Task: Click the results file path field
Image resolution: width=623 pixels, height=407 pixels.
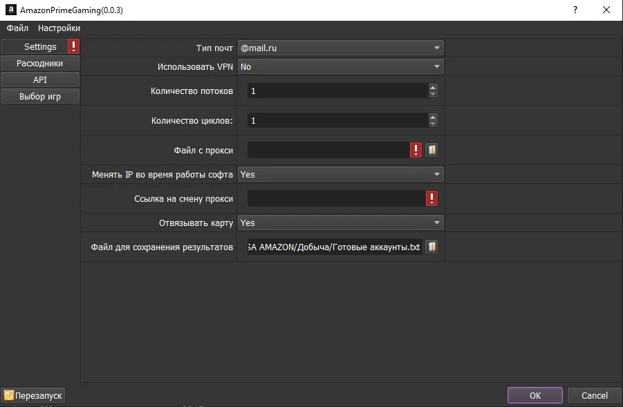Action: point(335,247)
